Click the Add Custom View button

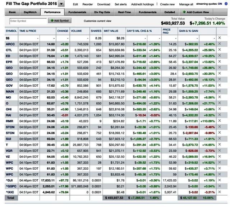click(196, 12)
